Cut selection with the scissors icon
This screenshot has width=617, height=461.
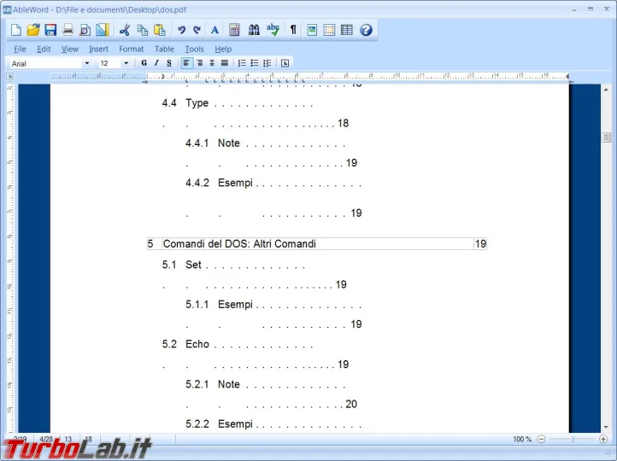coord(125,30)
